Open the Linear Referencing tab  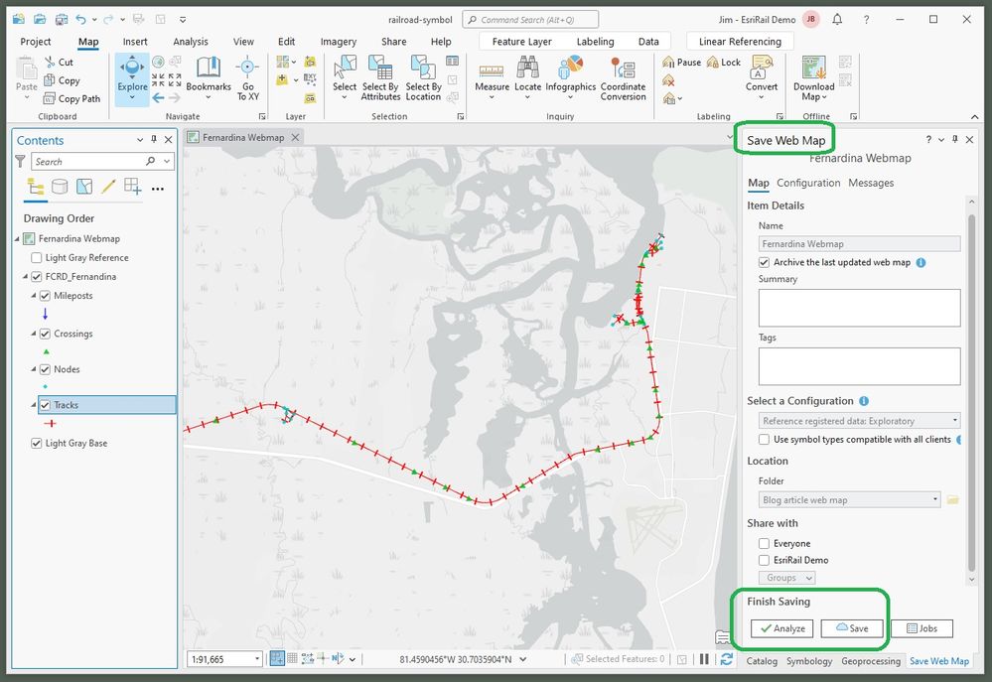pos(740,42)
